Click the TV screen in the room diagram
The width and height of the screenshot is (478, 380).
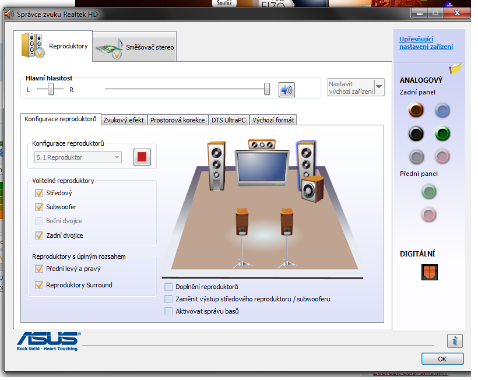262,167
